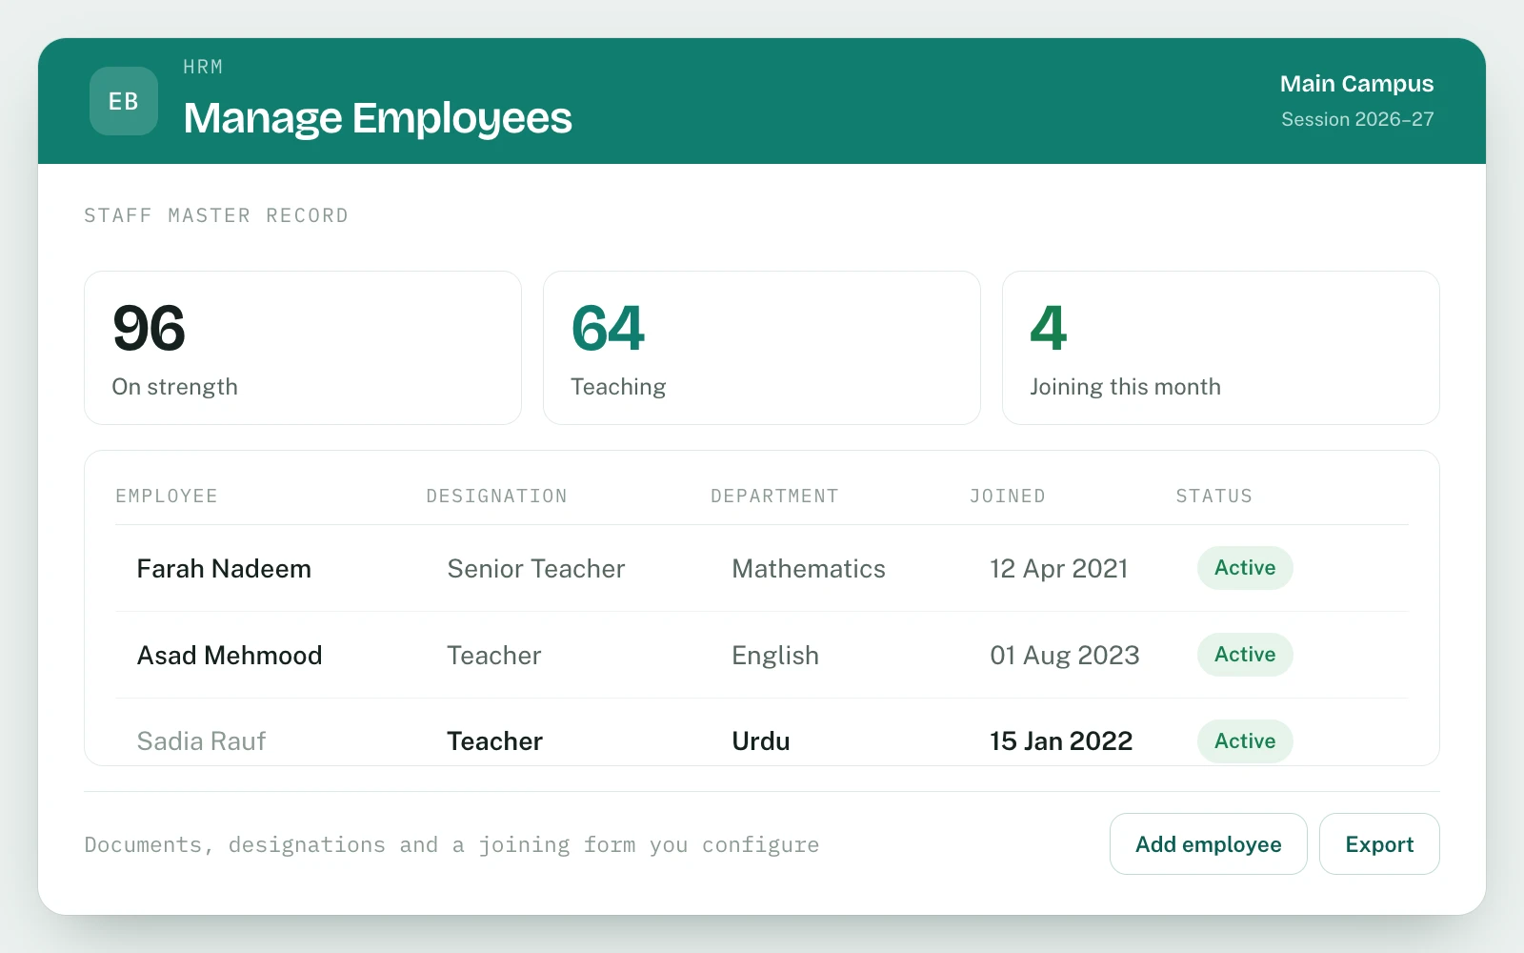Click the STATUS column header

click(x=1213, y=496)
